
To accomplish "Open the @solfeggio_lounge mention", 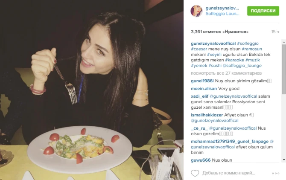I will point(242,66).
